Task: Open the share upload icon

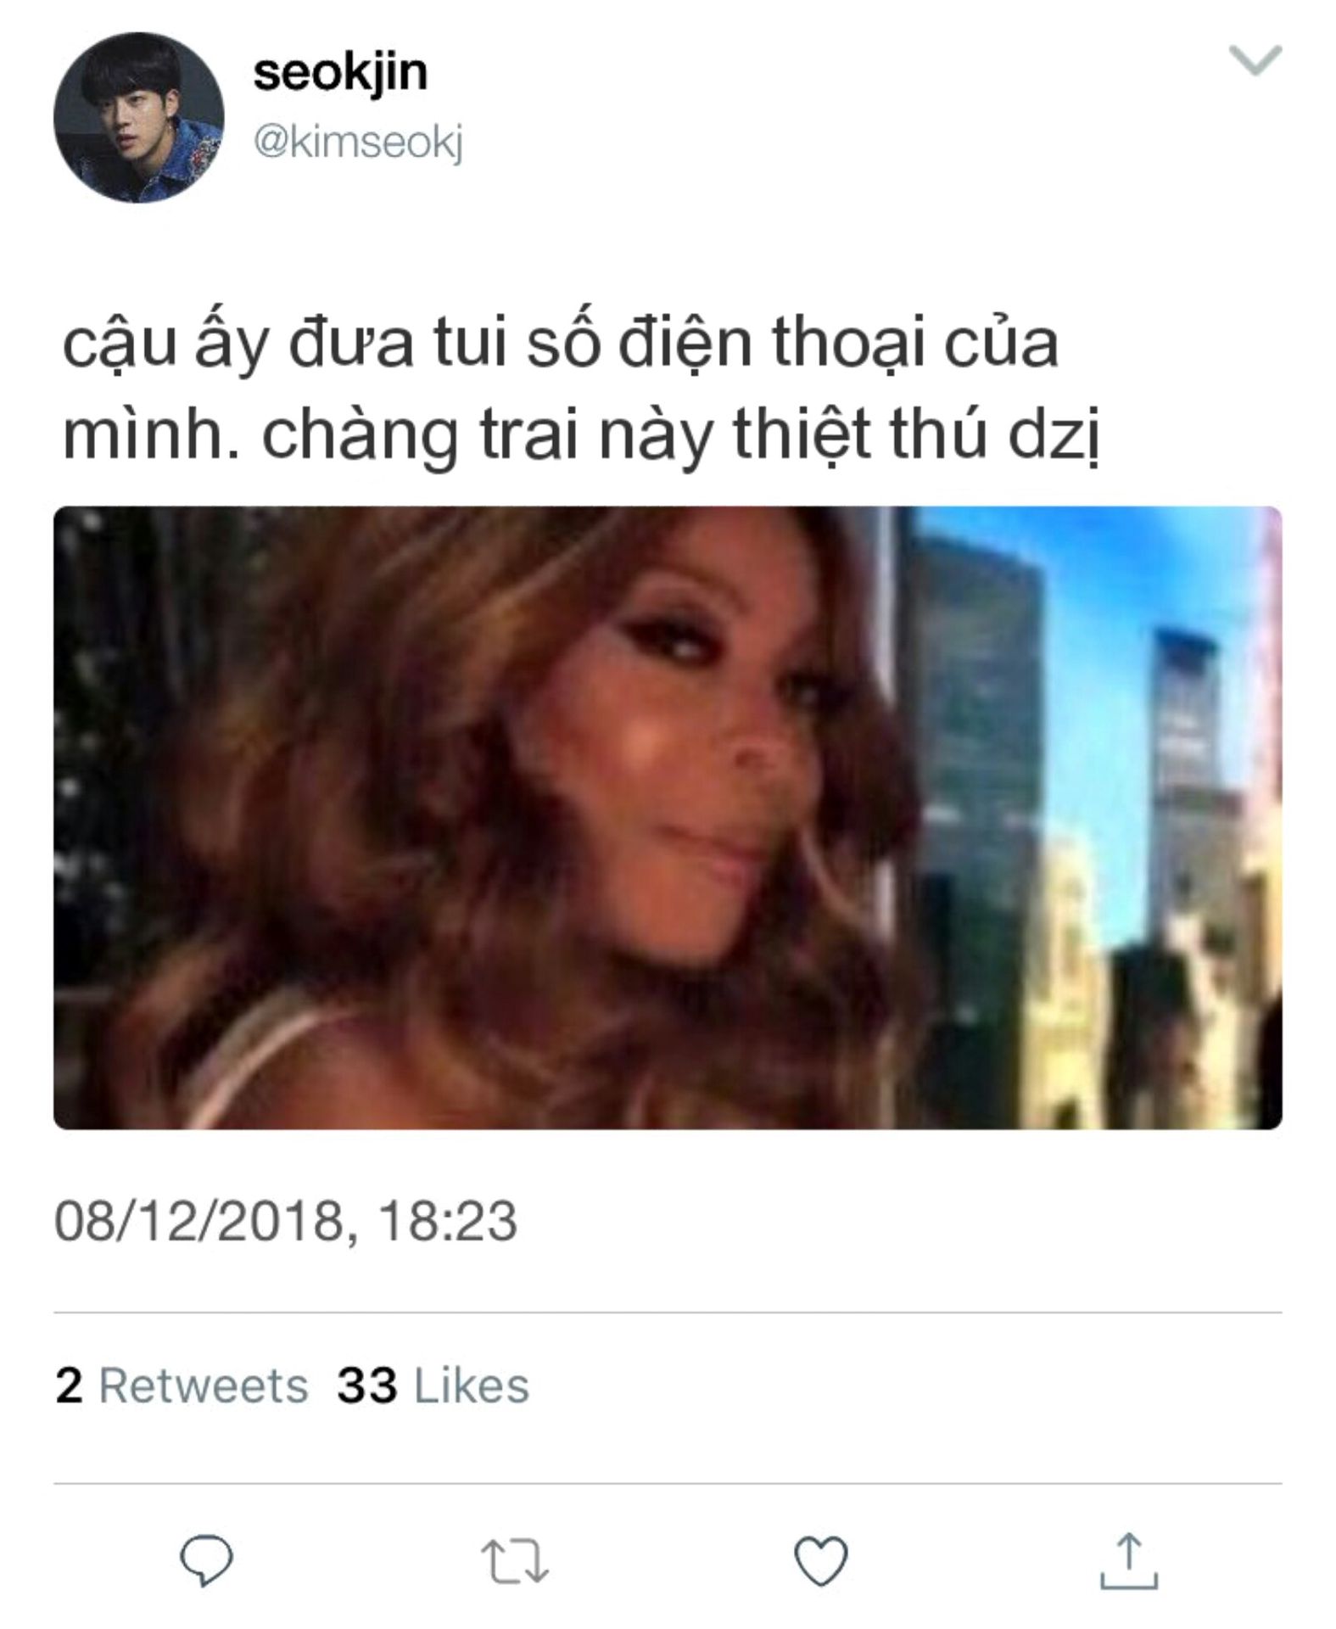Action: point(1129,1559)
